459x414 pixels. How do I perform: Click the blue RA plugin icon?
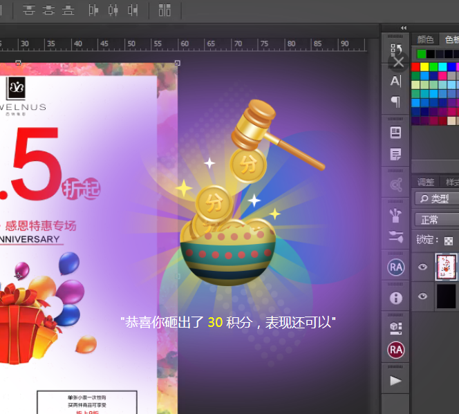pos(396,267)
